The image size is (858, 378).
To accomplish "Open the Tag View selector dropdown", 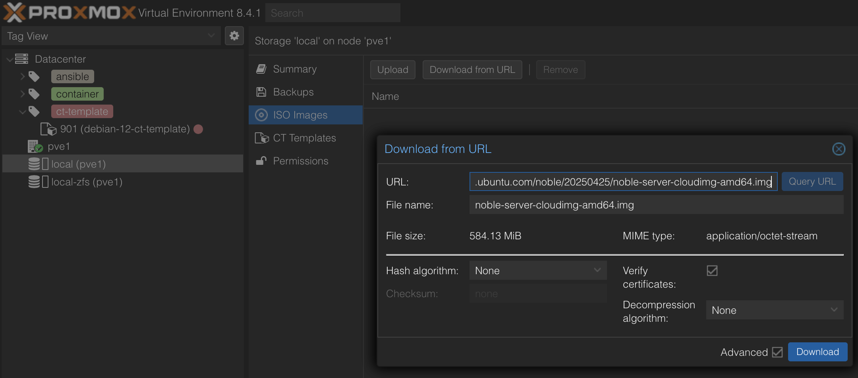I will click(111, 36).
